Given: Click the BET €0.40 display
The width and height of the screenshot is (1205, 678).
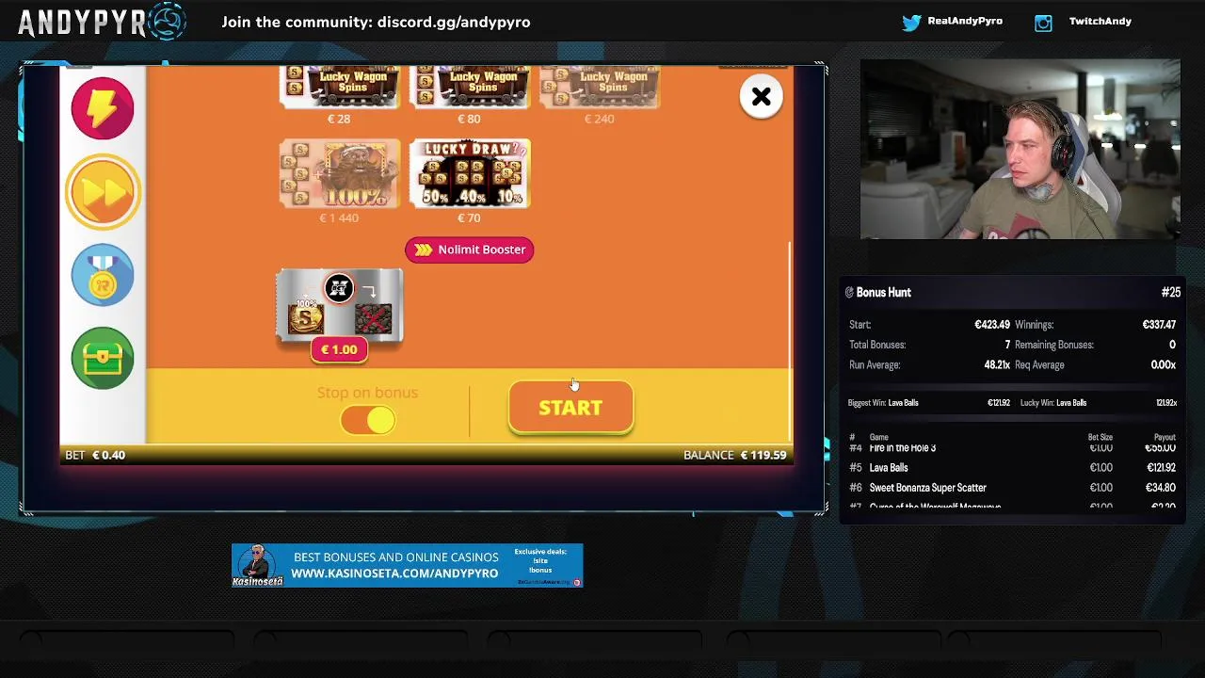Looking at the screenshot, I should tap(95, 455).
